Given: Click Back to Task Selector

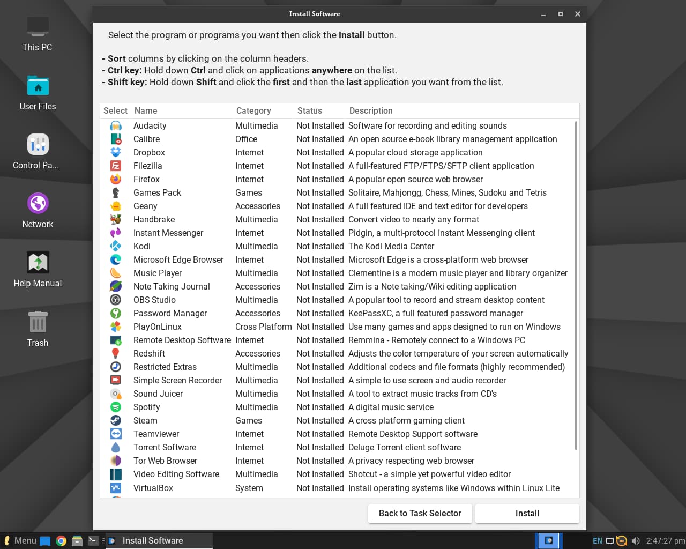Looking at the screenshot, I should coord(420,513).
